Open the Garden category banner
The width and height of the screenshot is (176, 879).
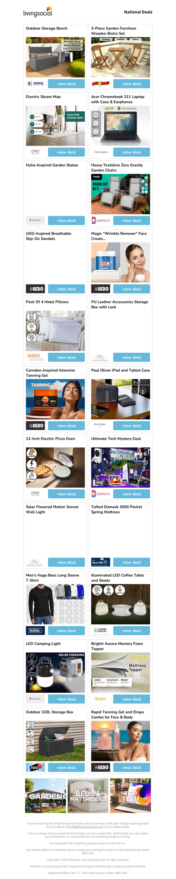coord(45,795)
